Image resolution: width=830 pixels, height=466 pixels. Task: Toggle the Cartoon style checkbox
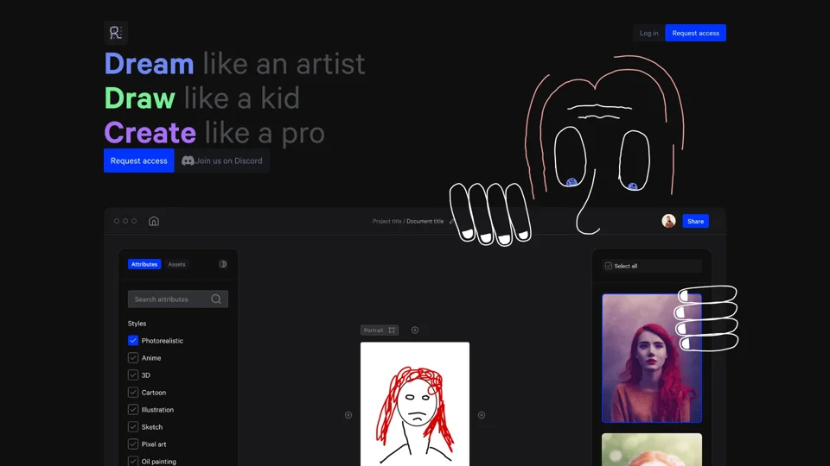(x=133, y=392)
